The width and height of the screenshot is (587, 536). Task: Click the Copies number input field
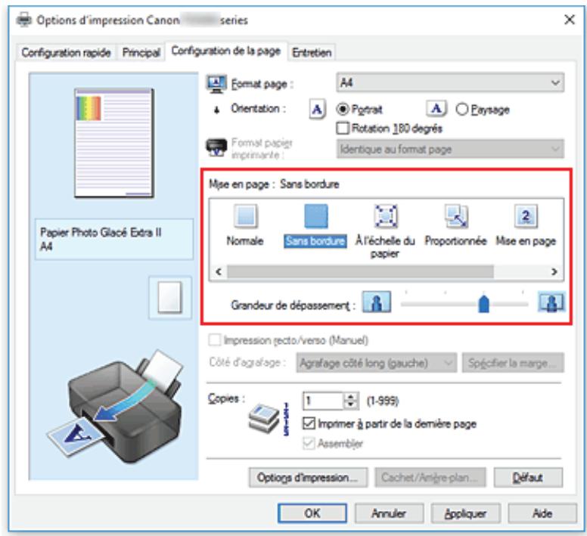323,401
